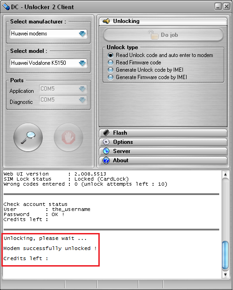Open the Options section
The height and width of the screenshot is (290, 233).
pyautogui.click(x=163, y=142)
